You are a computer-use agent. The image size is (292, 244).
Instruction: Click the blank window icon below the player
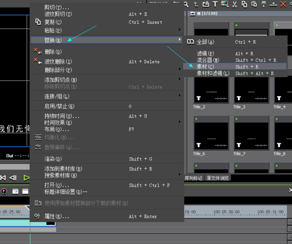25,191
